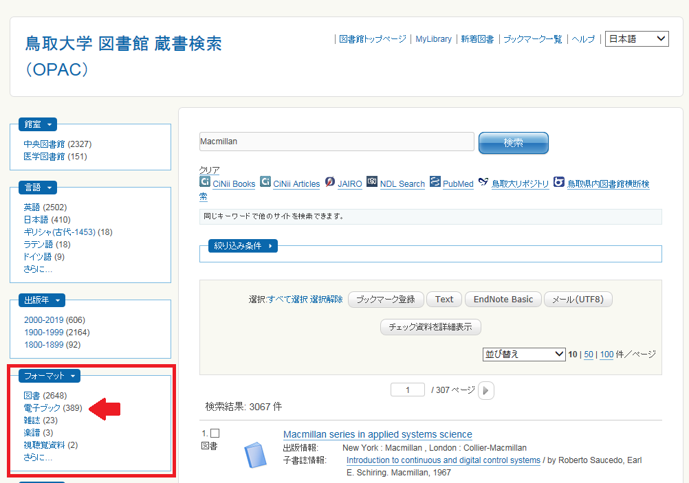Click the CiNii Books text link
Screen dimensions: 689x483
(234, 184)
